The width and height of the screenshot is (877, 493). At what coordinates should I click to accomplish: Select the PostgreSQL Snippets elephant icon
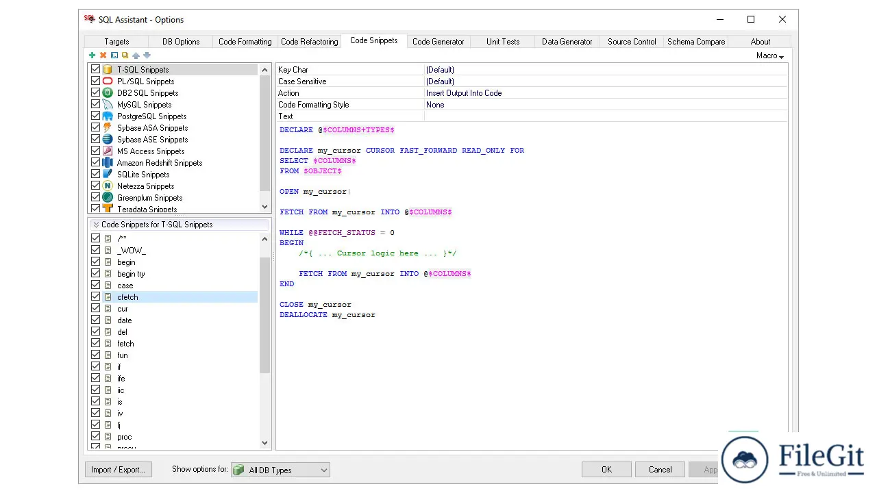[x=108, y=116]
